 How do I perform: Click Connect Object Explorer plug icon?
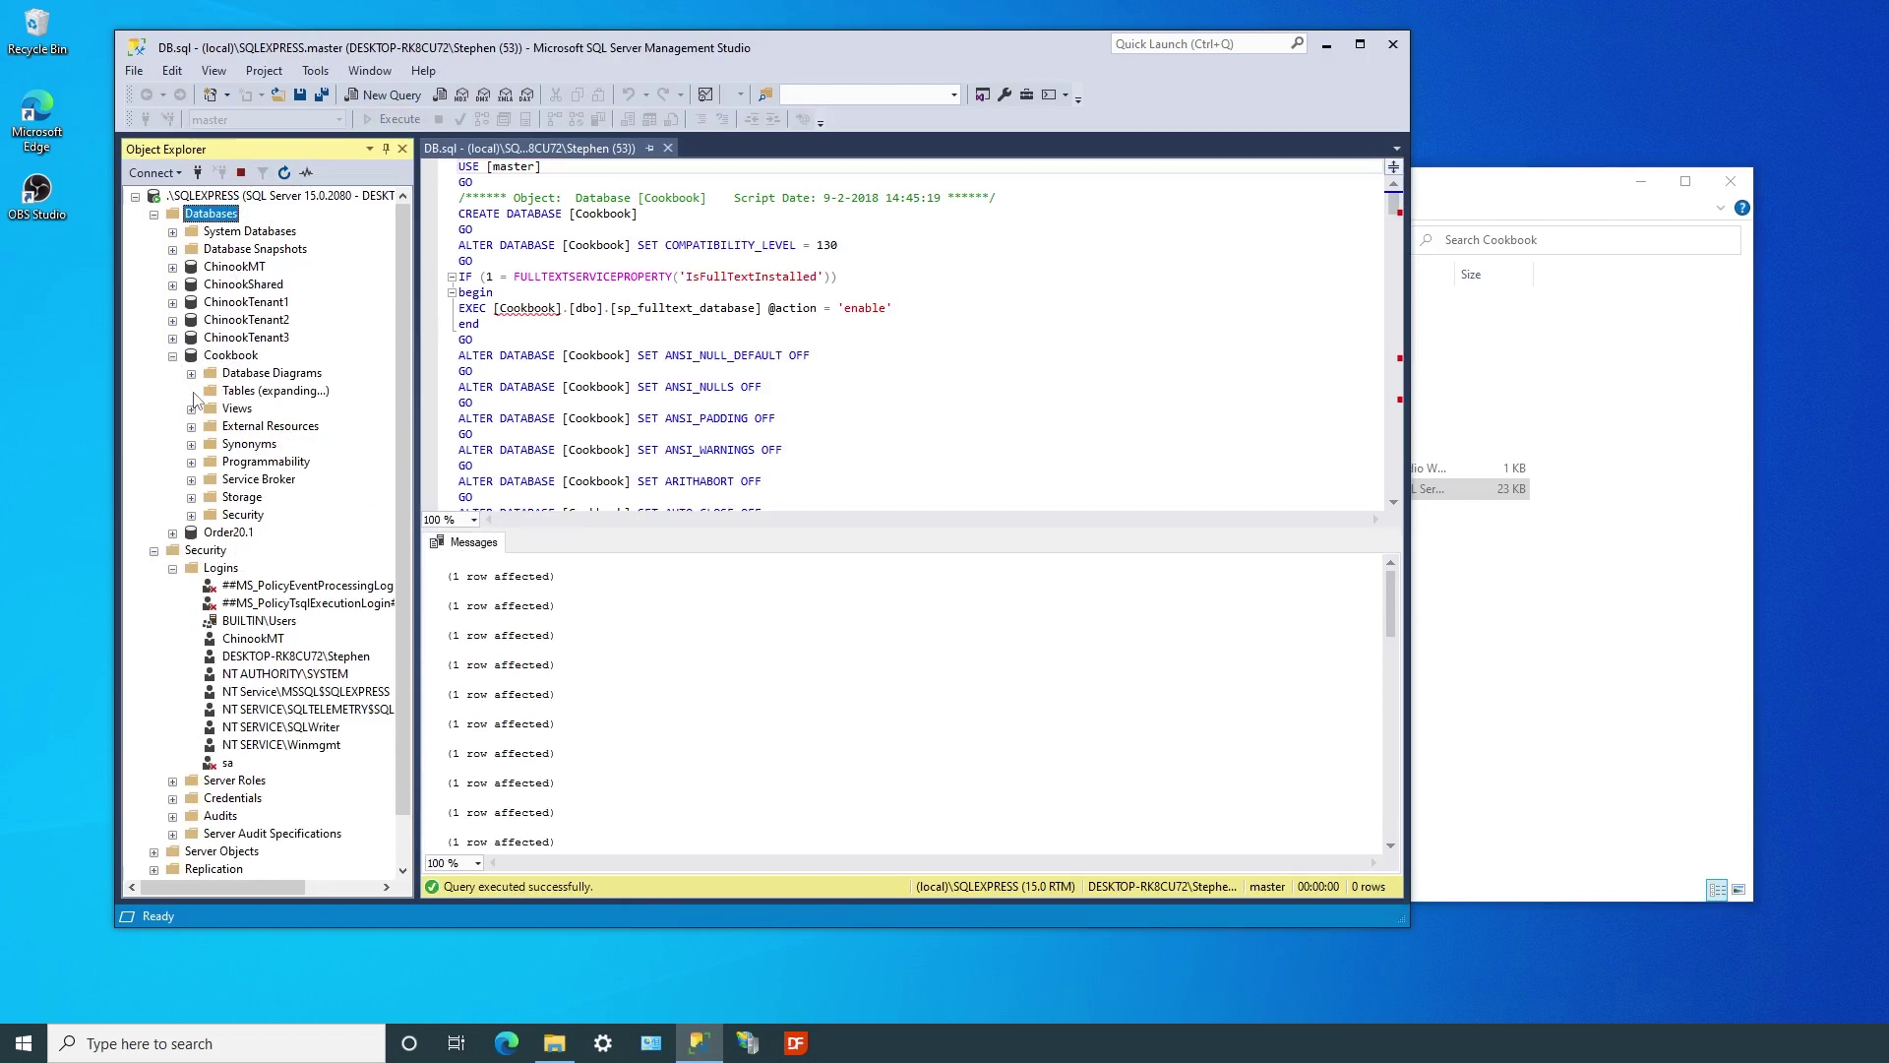coord(198,172)
